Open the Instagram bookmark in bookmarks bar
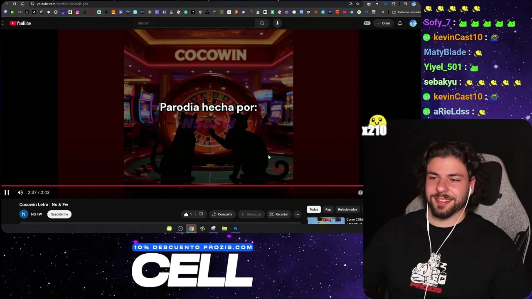Image resolution: width=532 pixels, height=299 pixels. point(77,12)
